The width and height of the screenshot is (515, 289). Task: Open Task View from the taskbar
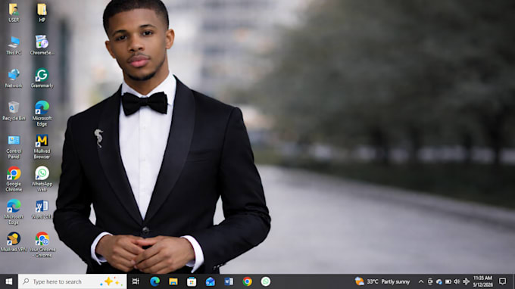coord(136,281)
